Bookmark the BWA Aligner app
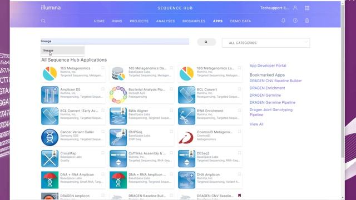Screen dimensions: 356x200 pos(171,111)
